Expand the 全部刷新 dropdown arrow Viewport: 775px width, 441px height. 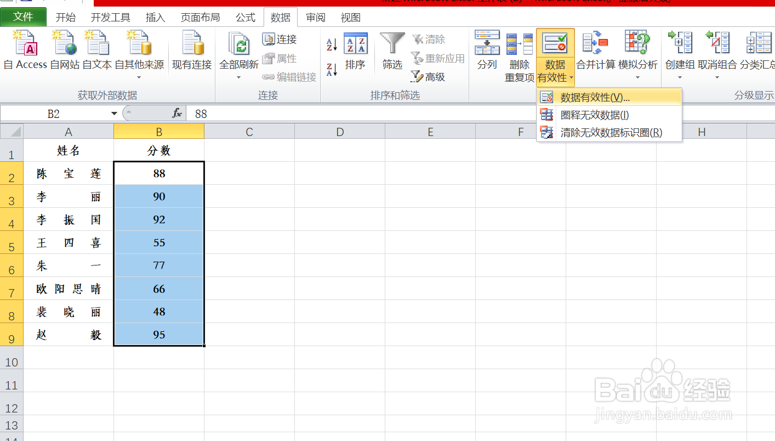[x=239, y=77]
